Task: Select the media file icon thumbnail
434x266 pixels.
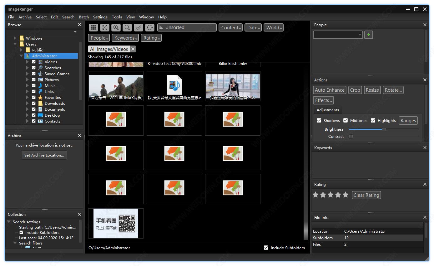Action: 174,86
